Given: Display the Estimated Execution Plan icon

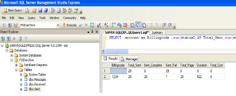Looking at the screenshot, I should click(x=92, y=25).
